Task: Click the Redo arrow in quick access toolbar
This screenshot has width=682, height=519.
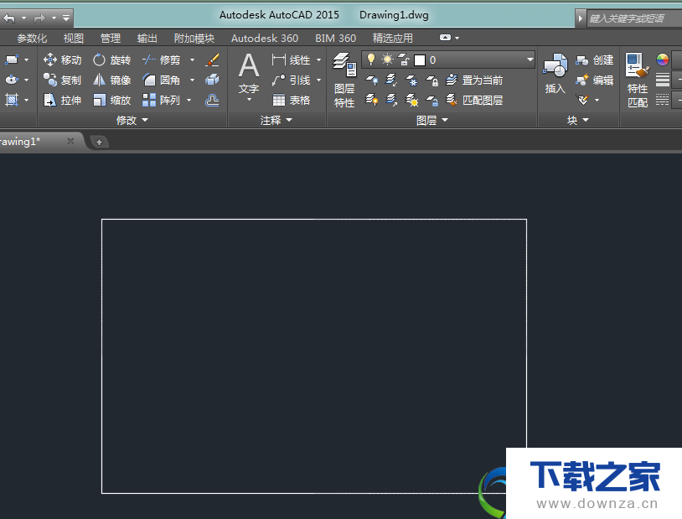Action: 39,18
